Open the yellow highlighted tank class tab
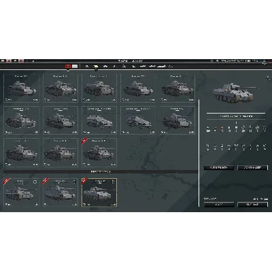The height and width of the screenshot is (272, 272). pyautogui.click(x=96, y=66)
